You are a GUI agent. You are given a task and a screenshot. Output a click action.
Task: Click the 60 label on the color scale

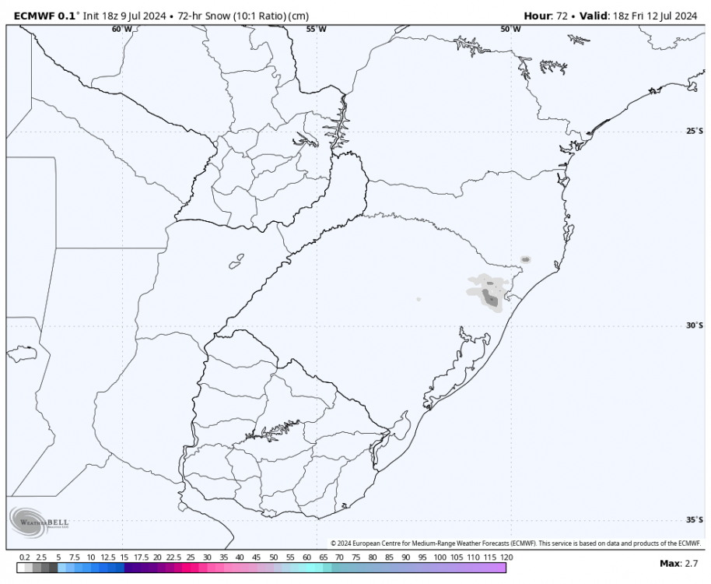tap(306, 558)
